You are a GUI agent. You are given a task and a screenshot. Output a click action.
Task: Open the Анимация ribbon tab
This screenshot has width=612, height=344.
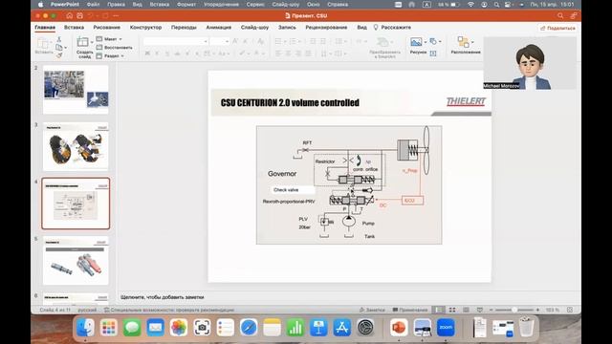tap(219, 28)
